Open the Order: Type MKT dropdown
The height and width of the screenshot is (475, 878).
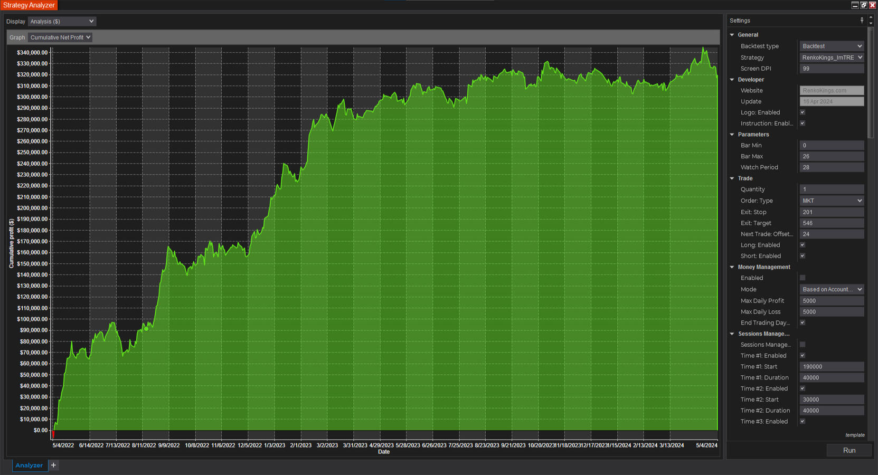[x=832, y=201]
